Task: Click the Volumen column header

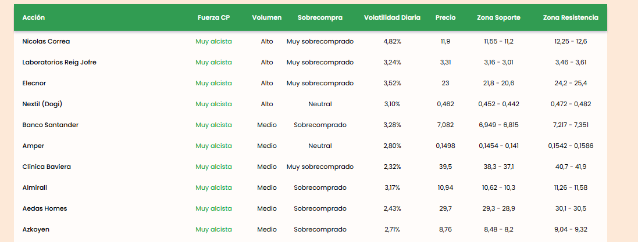Action: coord(267,17)
